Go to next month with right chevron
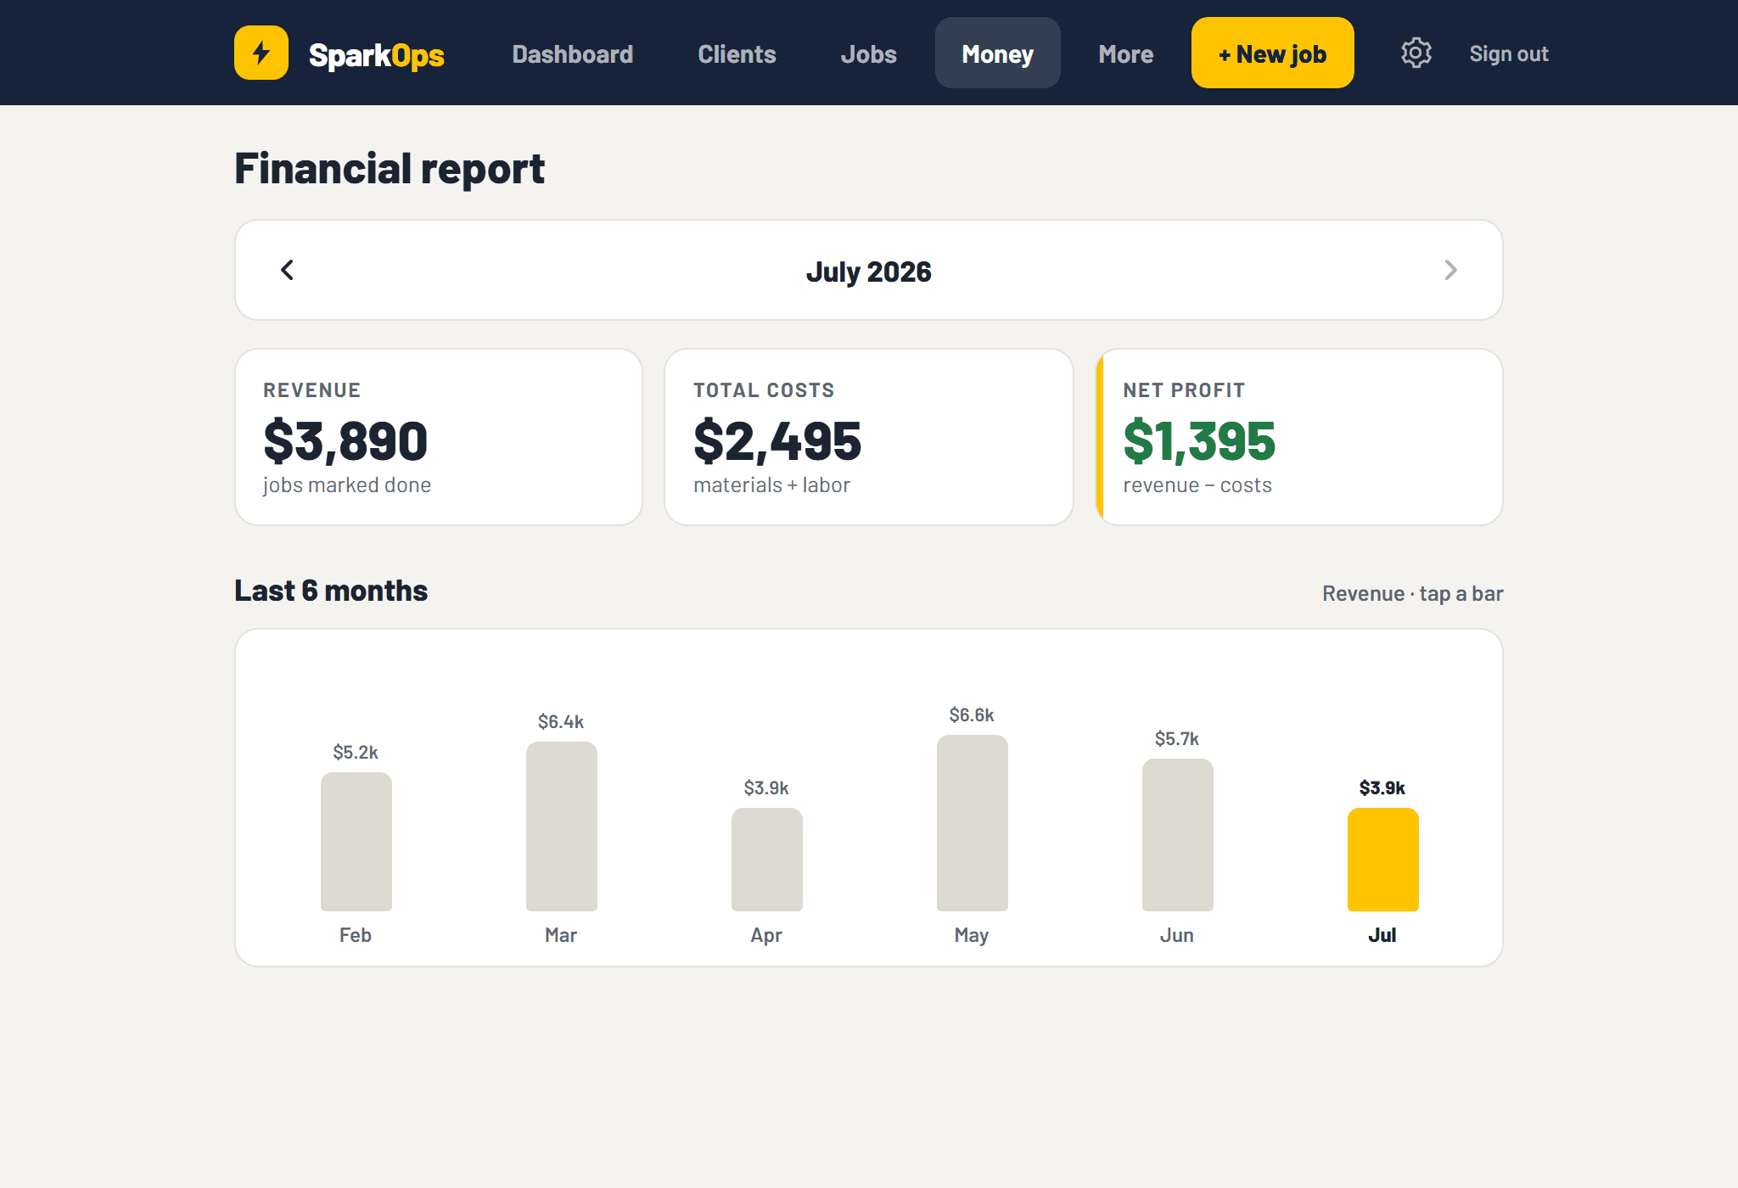 tap(1450, 270)
